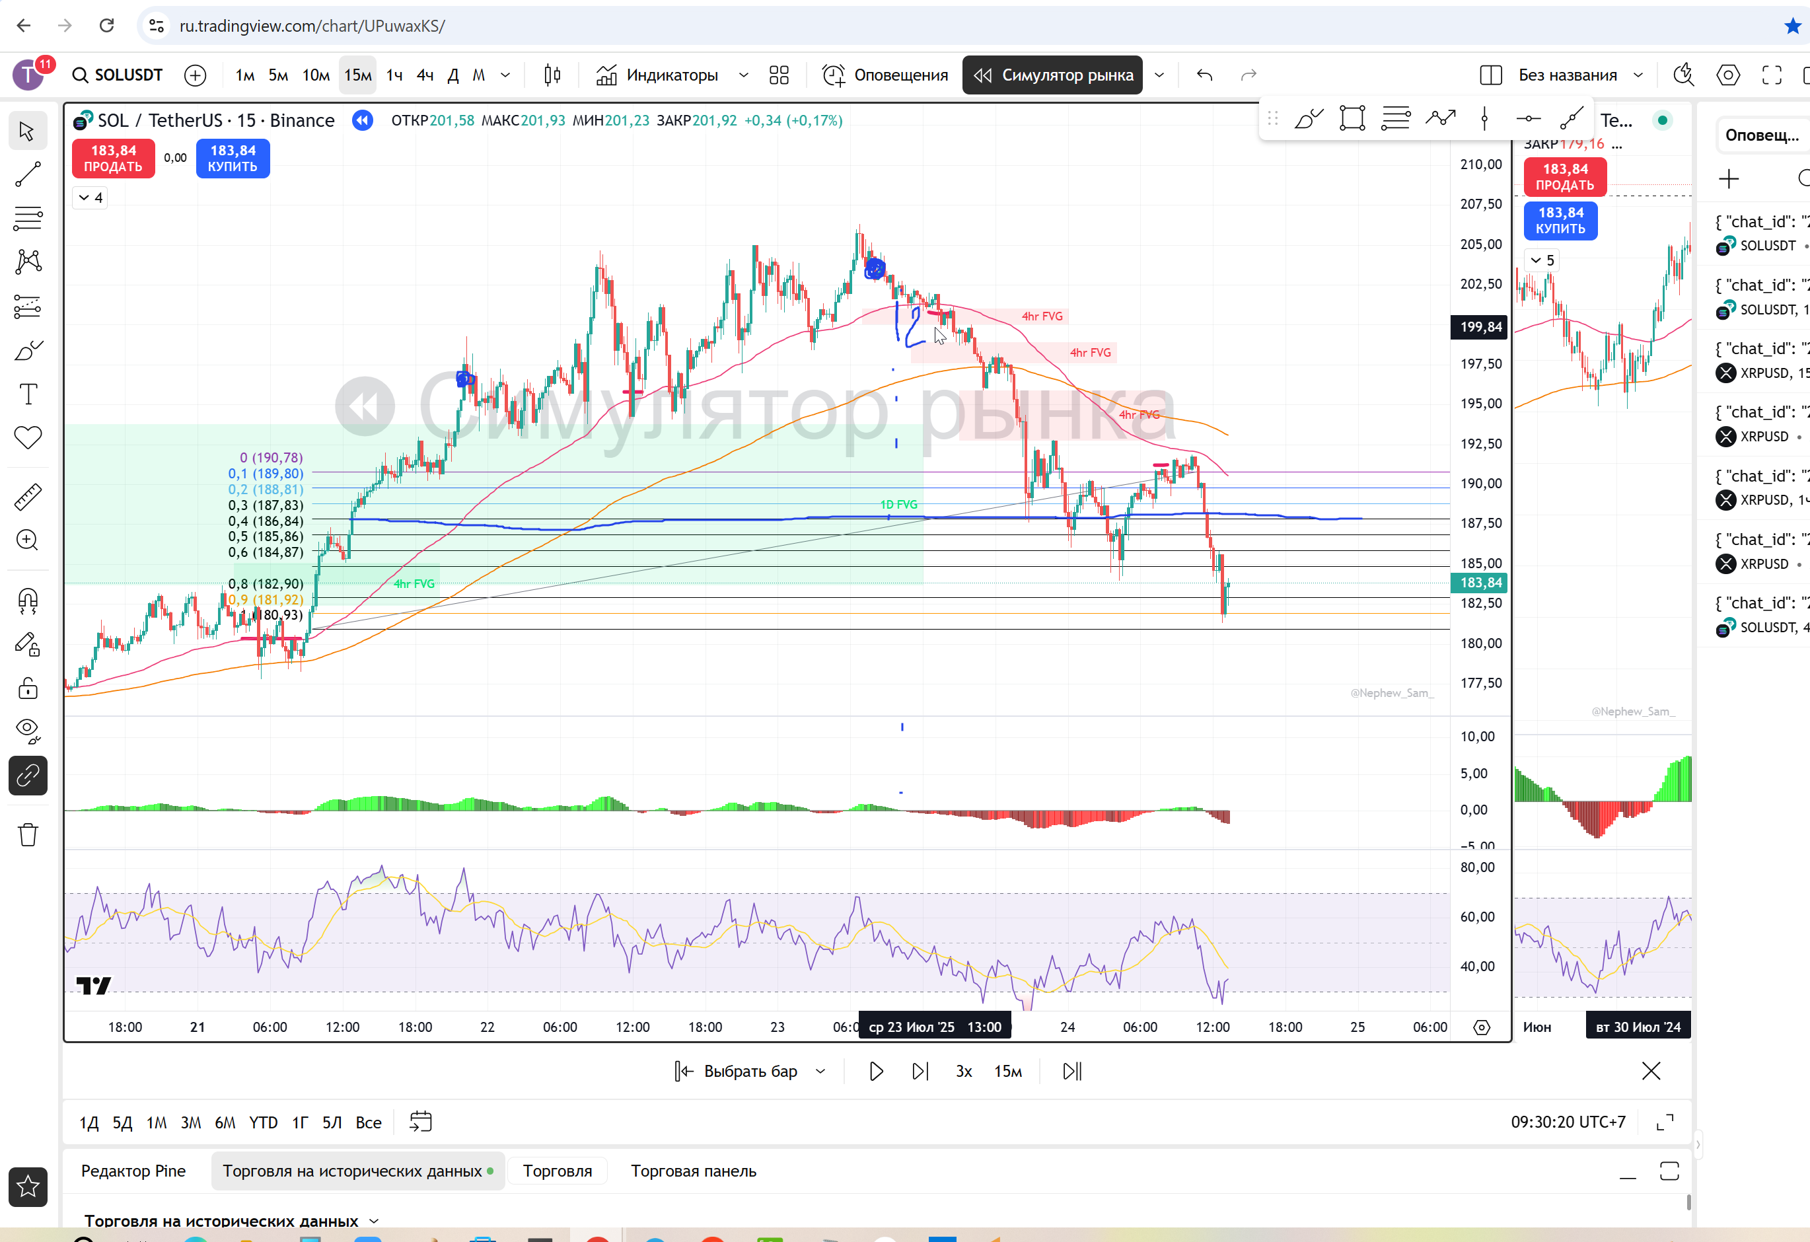Open the Индикаторы indicators dialog
This screenshot has width=1810, height=1242.
[657, 75]
